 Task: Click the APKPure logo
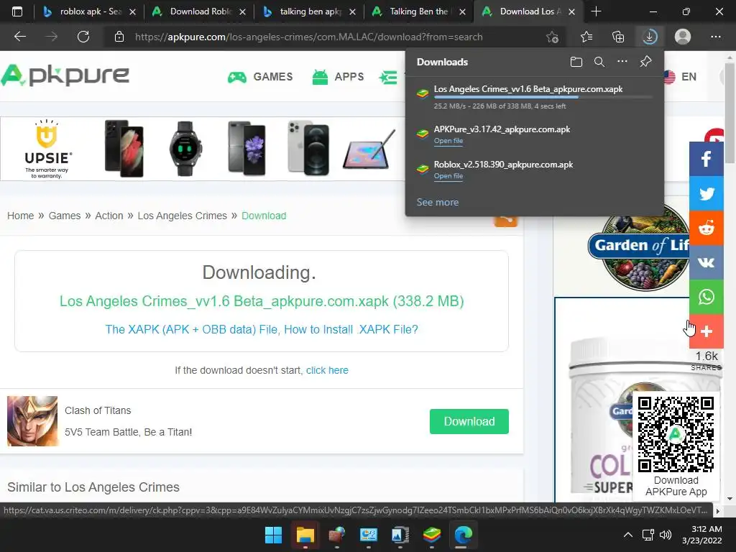65,75
